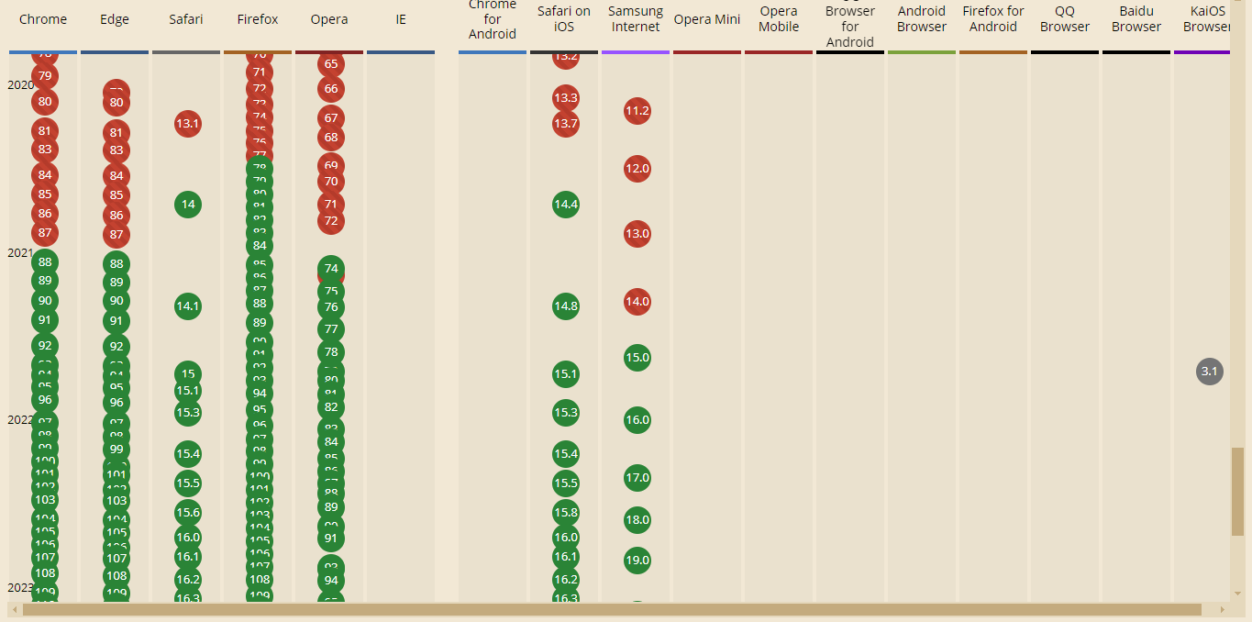1252x622 pixels.
Task: Select the Android Browser header
Action: 922,19
